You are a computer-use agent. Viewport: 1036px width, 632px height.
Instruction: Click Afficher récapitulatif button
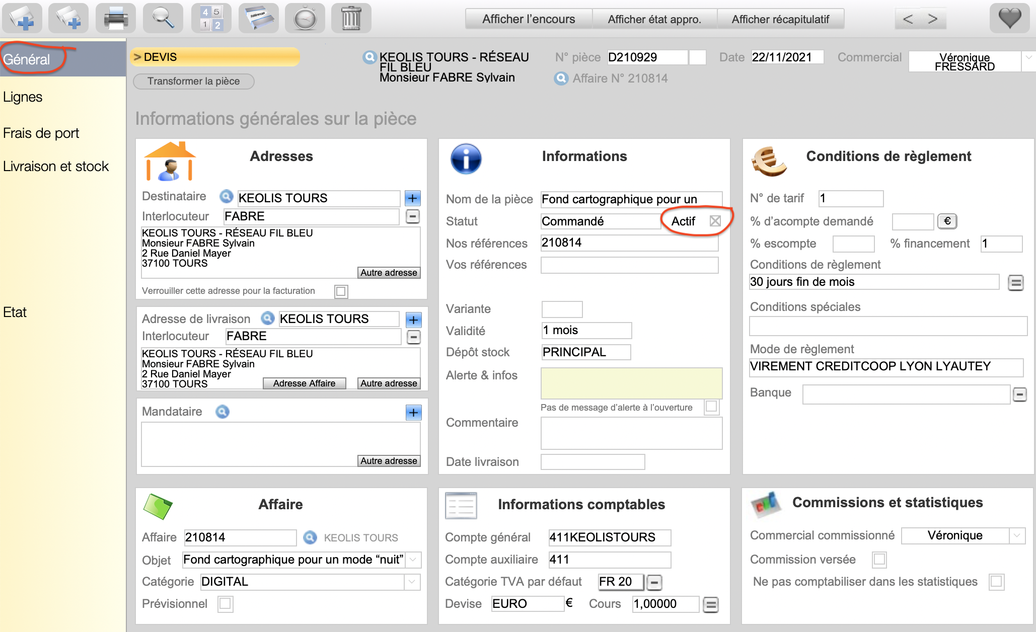[780, 19]
